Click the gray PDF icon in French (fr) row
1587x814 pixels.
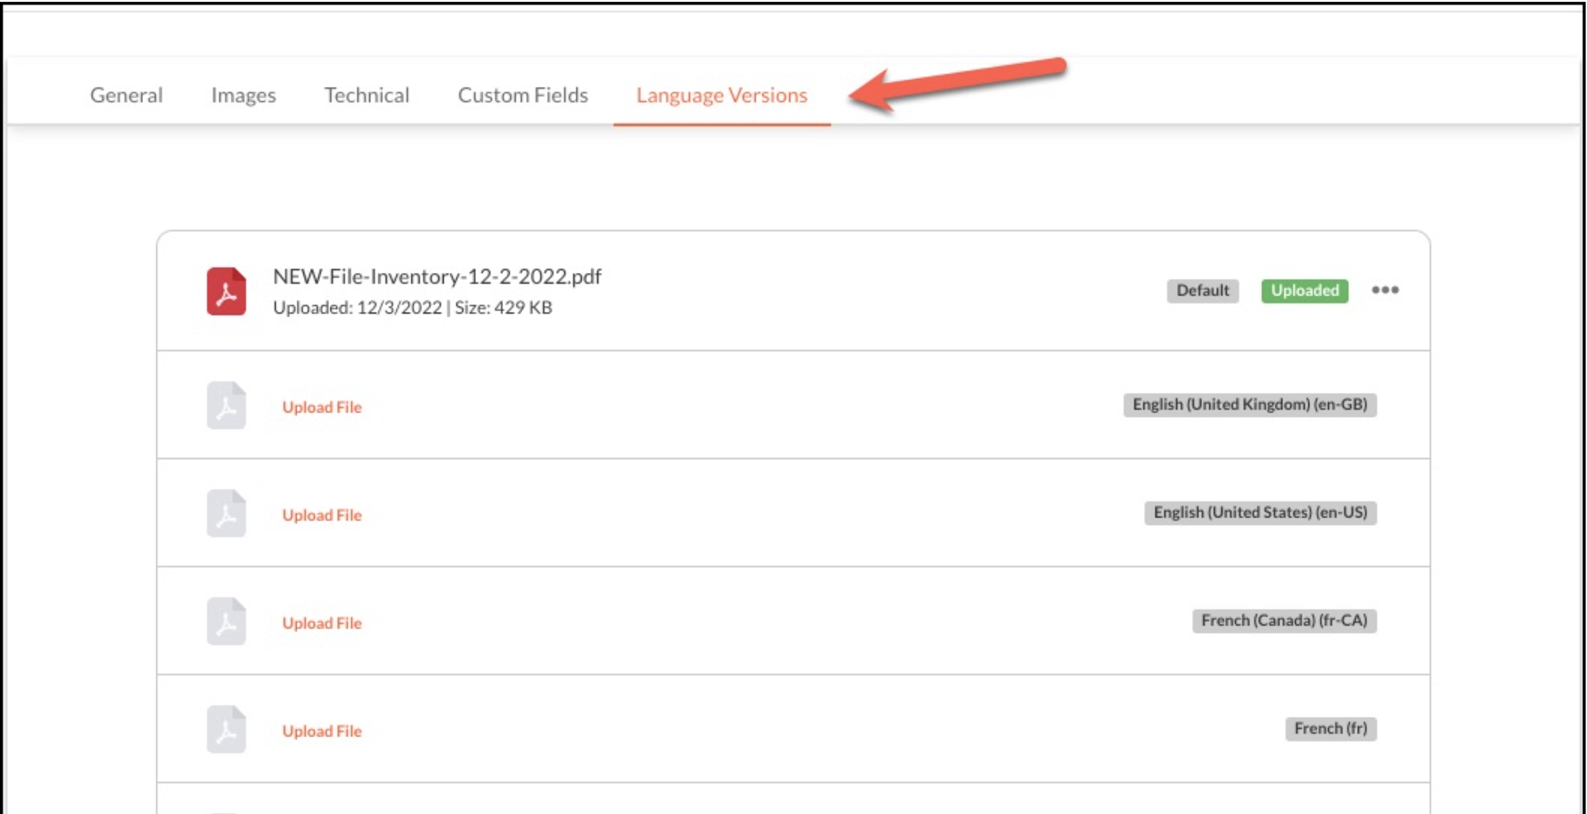[x=226, y=728]
